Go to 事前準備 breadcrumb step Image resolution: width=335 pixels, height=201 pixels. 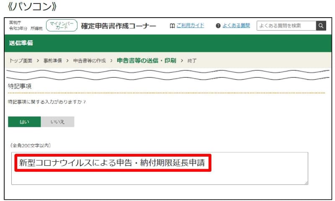53,61
